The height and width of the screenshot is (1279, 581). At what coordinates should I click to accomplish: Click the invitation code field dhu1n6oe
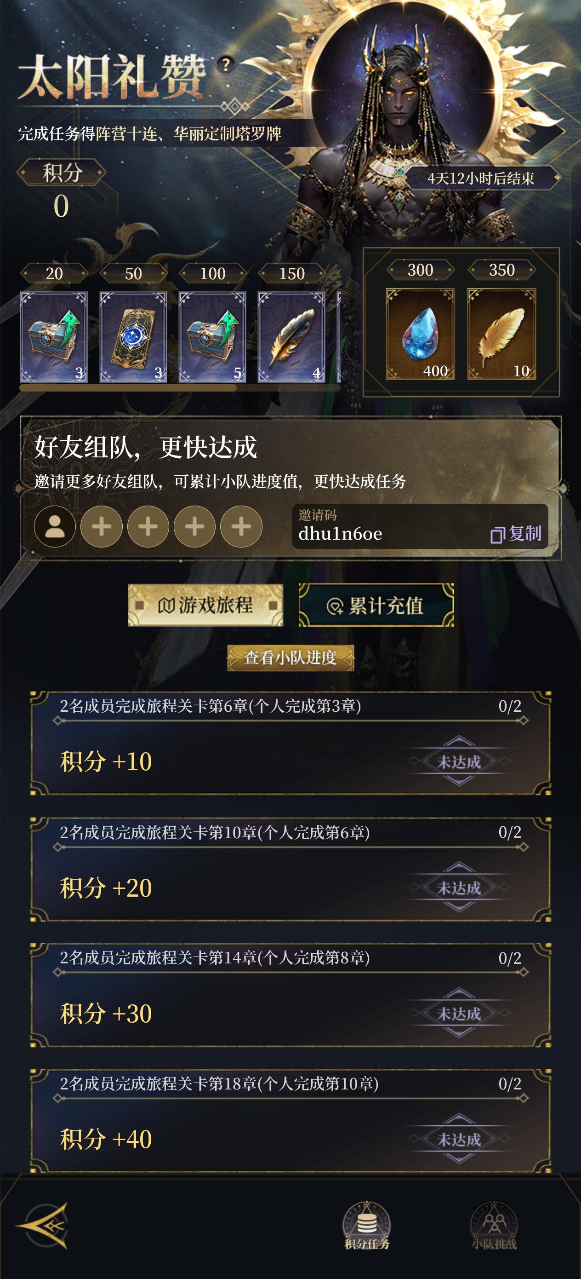tap(420, 526)
